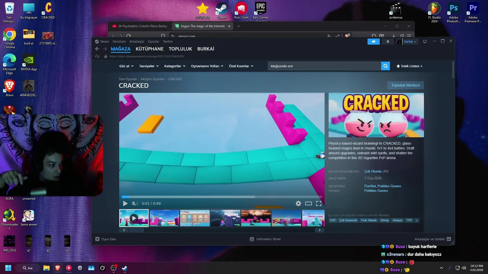Switch to the KÜTÜPHANE tab
This screenshot has width=488, height=274.
pyautogui.click(x=149, y=49)
